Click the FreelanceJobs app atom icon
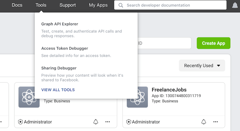This screenshot has width=240, height=131. (137, 97)
